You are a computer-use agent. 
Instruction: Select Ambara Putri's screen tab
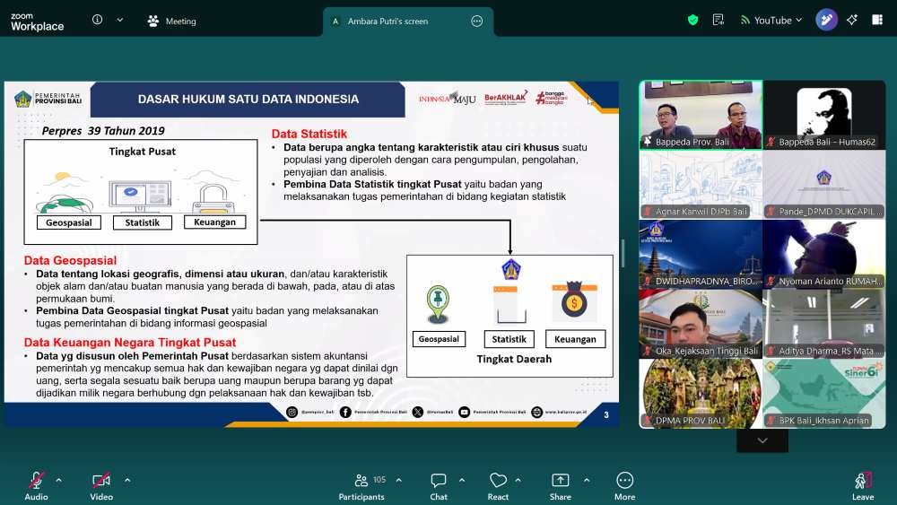pos(388,22)
